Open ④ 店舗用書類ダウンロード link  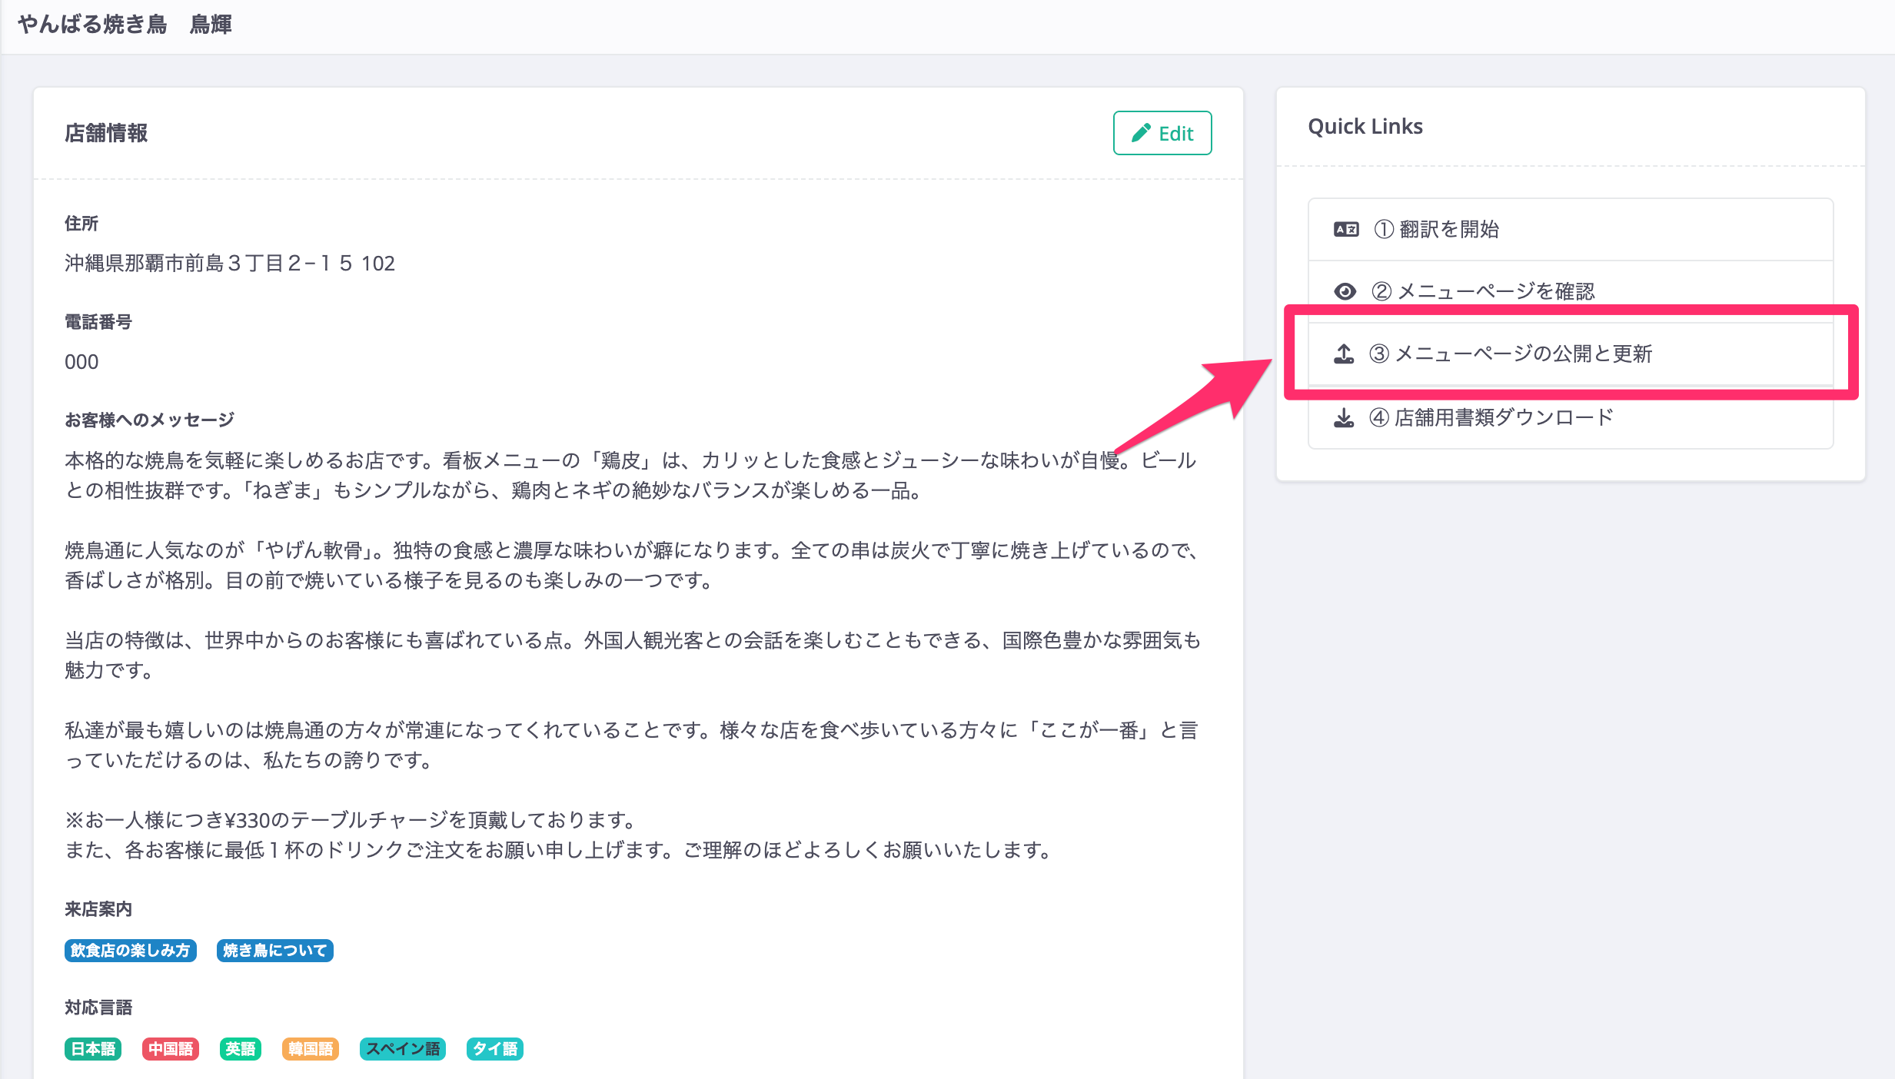point(1570,417)
